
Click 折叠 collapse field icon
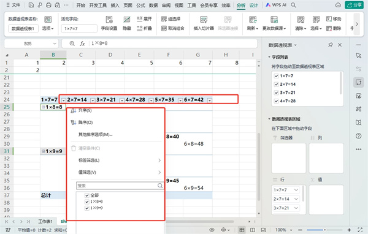click(144, 28)
